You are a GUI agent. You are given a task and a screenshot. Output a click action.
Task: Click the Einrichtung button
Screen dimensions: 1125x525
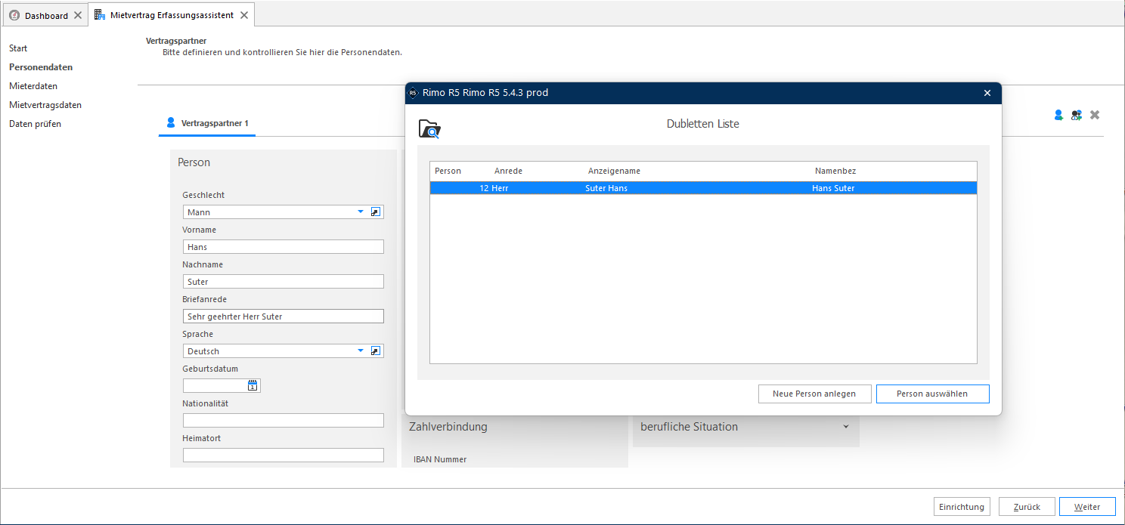962,507
